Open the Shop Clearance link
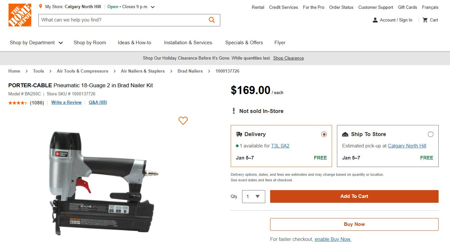Image resolution: width=450 pixels, height=249 pixels. (288, 58)
